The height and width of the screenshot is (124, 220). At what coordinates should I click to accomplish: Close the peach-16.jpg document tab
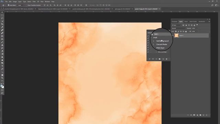pos(159,9)
